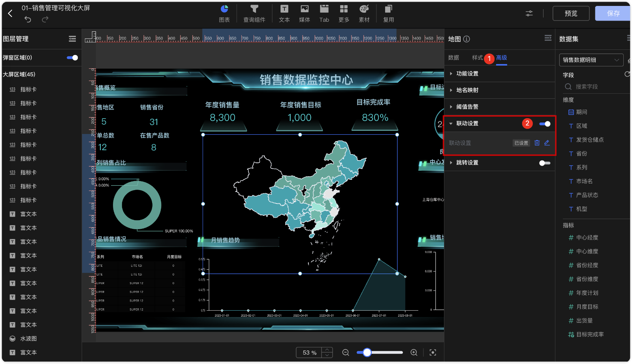Viewport: 632px width, 364px height.
Task: Delete the configured 联动设置 entry
Action: click(x=537, y=143)
